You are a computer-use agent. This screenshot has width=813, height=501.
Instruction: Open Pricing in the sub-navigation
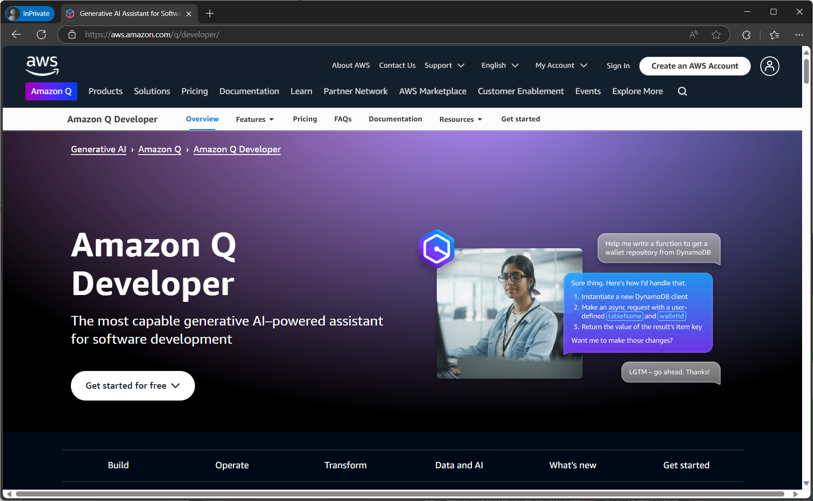pyautogui.click(x=305, y=119)
